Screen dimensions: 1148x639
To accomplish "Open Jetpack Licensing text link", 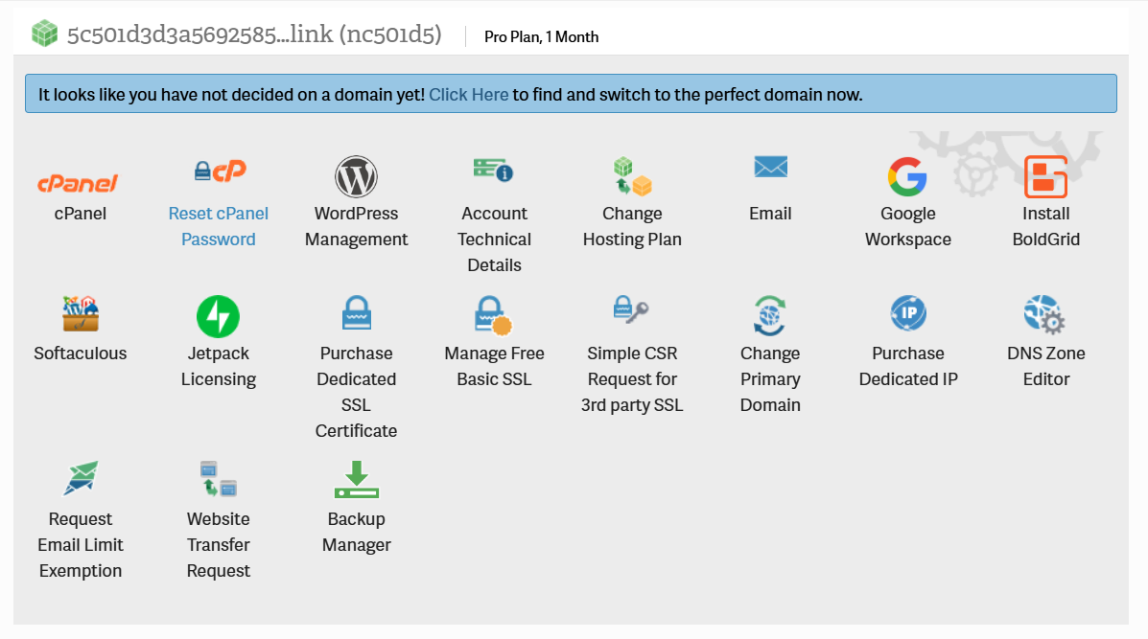I will coord(218,366).
